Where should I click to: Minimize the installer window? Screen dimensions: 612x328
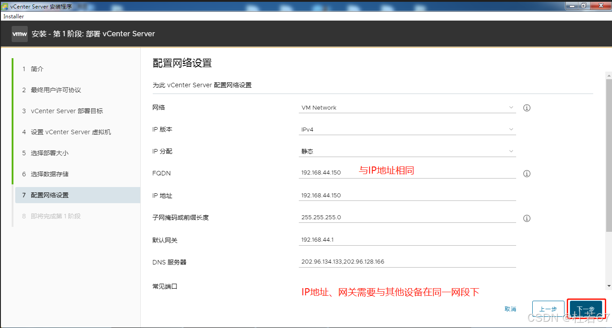[x=571, y=5]
